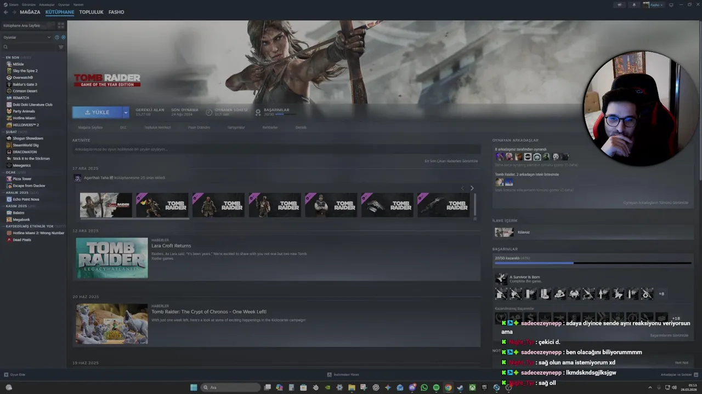Go to Kütüphane Ana Sayfası
The image size is (702, 394).
pyautogui.click(x=29, y=25)
